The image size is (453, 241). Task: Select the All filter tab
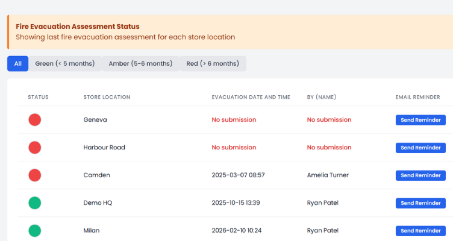tap(17, 63)
